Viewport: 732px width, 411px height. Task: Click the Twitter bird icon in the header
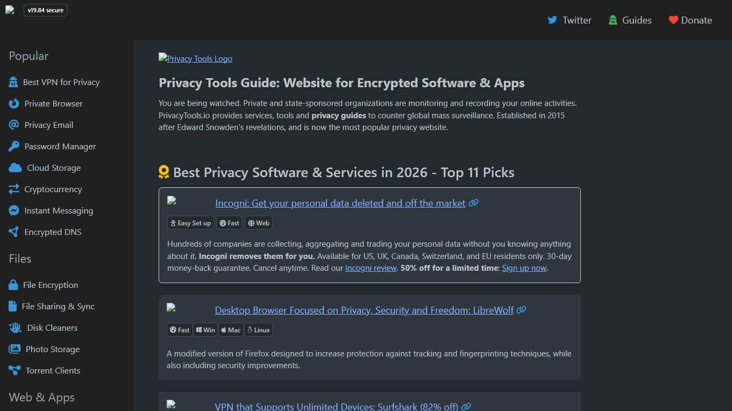[x=552, y=20]
